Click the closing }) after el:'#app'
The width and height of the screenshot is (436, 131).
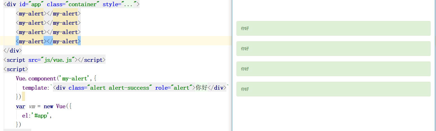click(19, 124)
